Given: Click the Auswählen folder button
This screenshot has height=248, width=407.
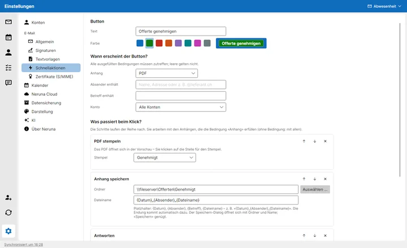Looking at the screenshot, I should pos(315,189).
